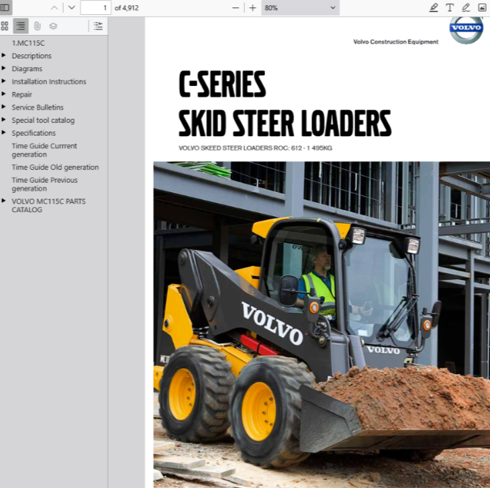This screenshot has width=490, height=488.
Task: Show document outline view
Action: pyautogui.click(x=21, y=26)
